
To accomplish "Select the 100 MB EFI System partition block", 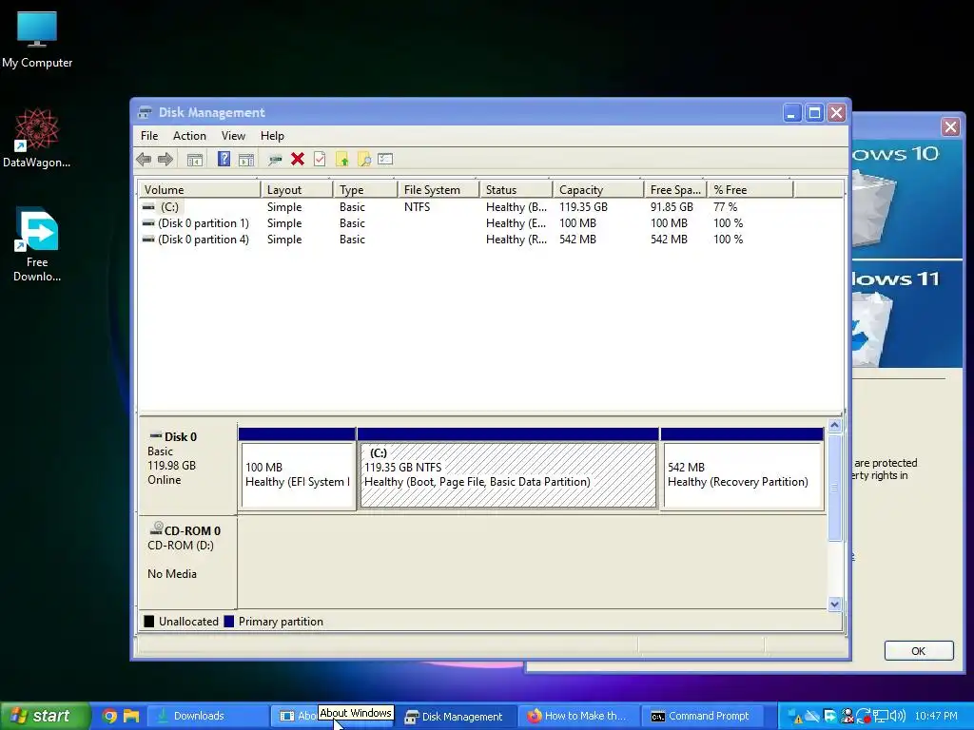I will [298, 475].
